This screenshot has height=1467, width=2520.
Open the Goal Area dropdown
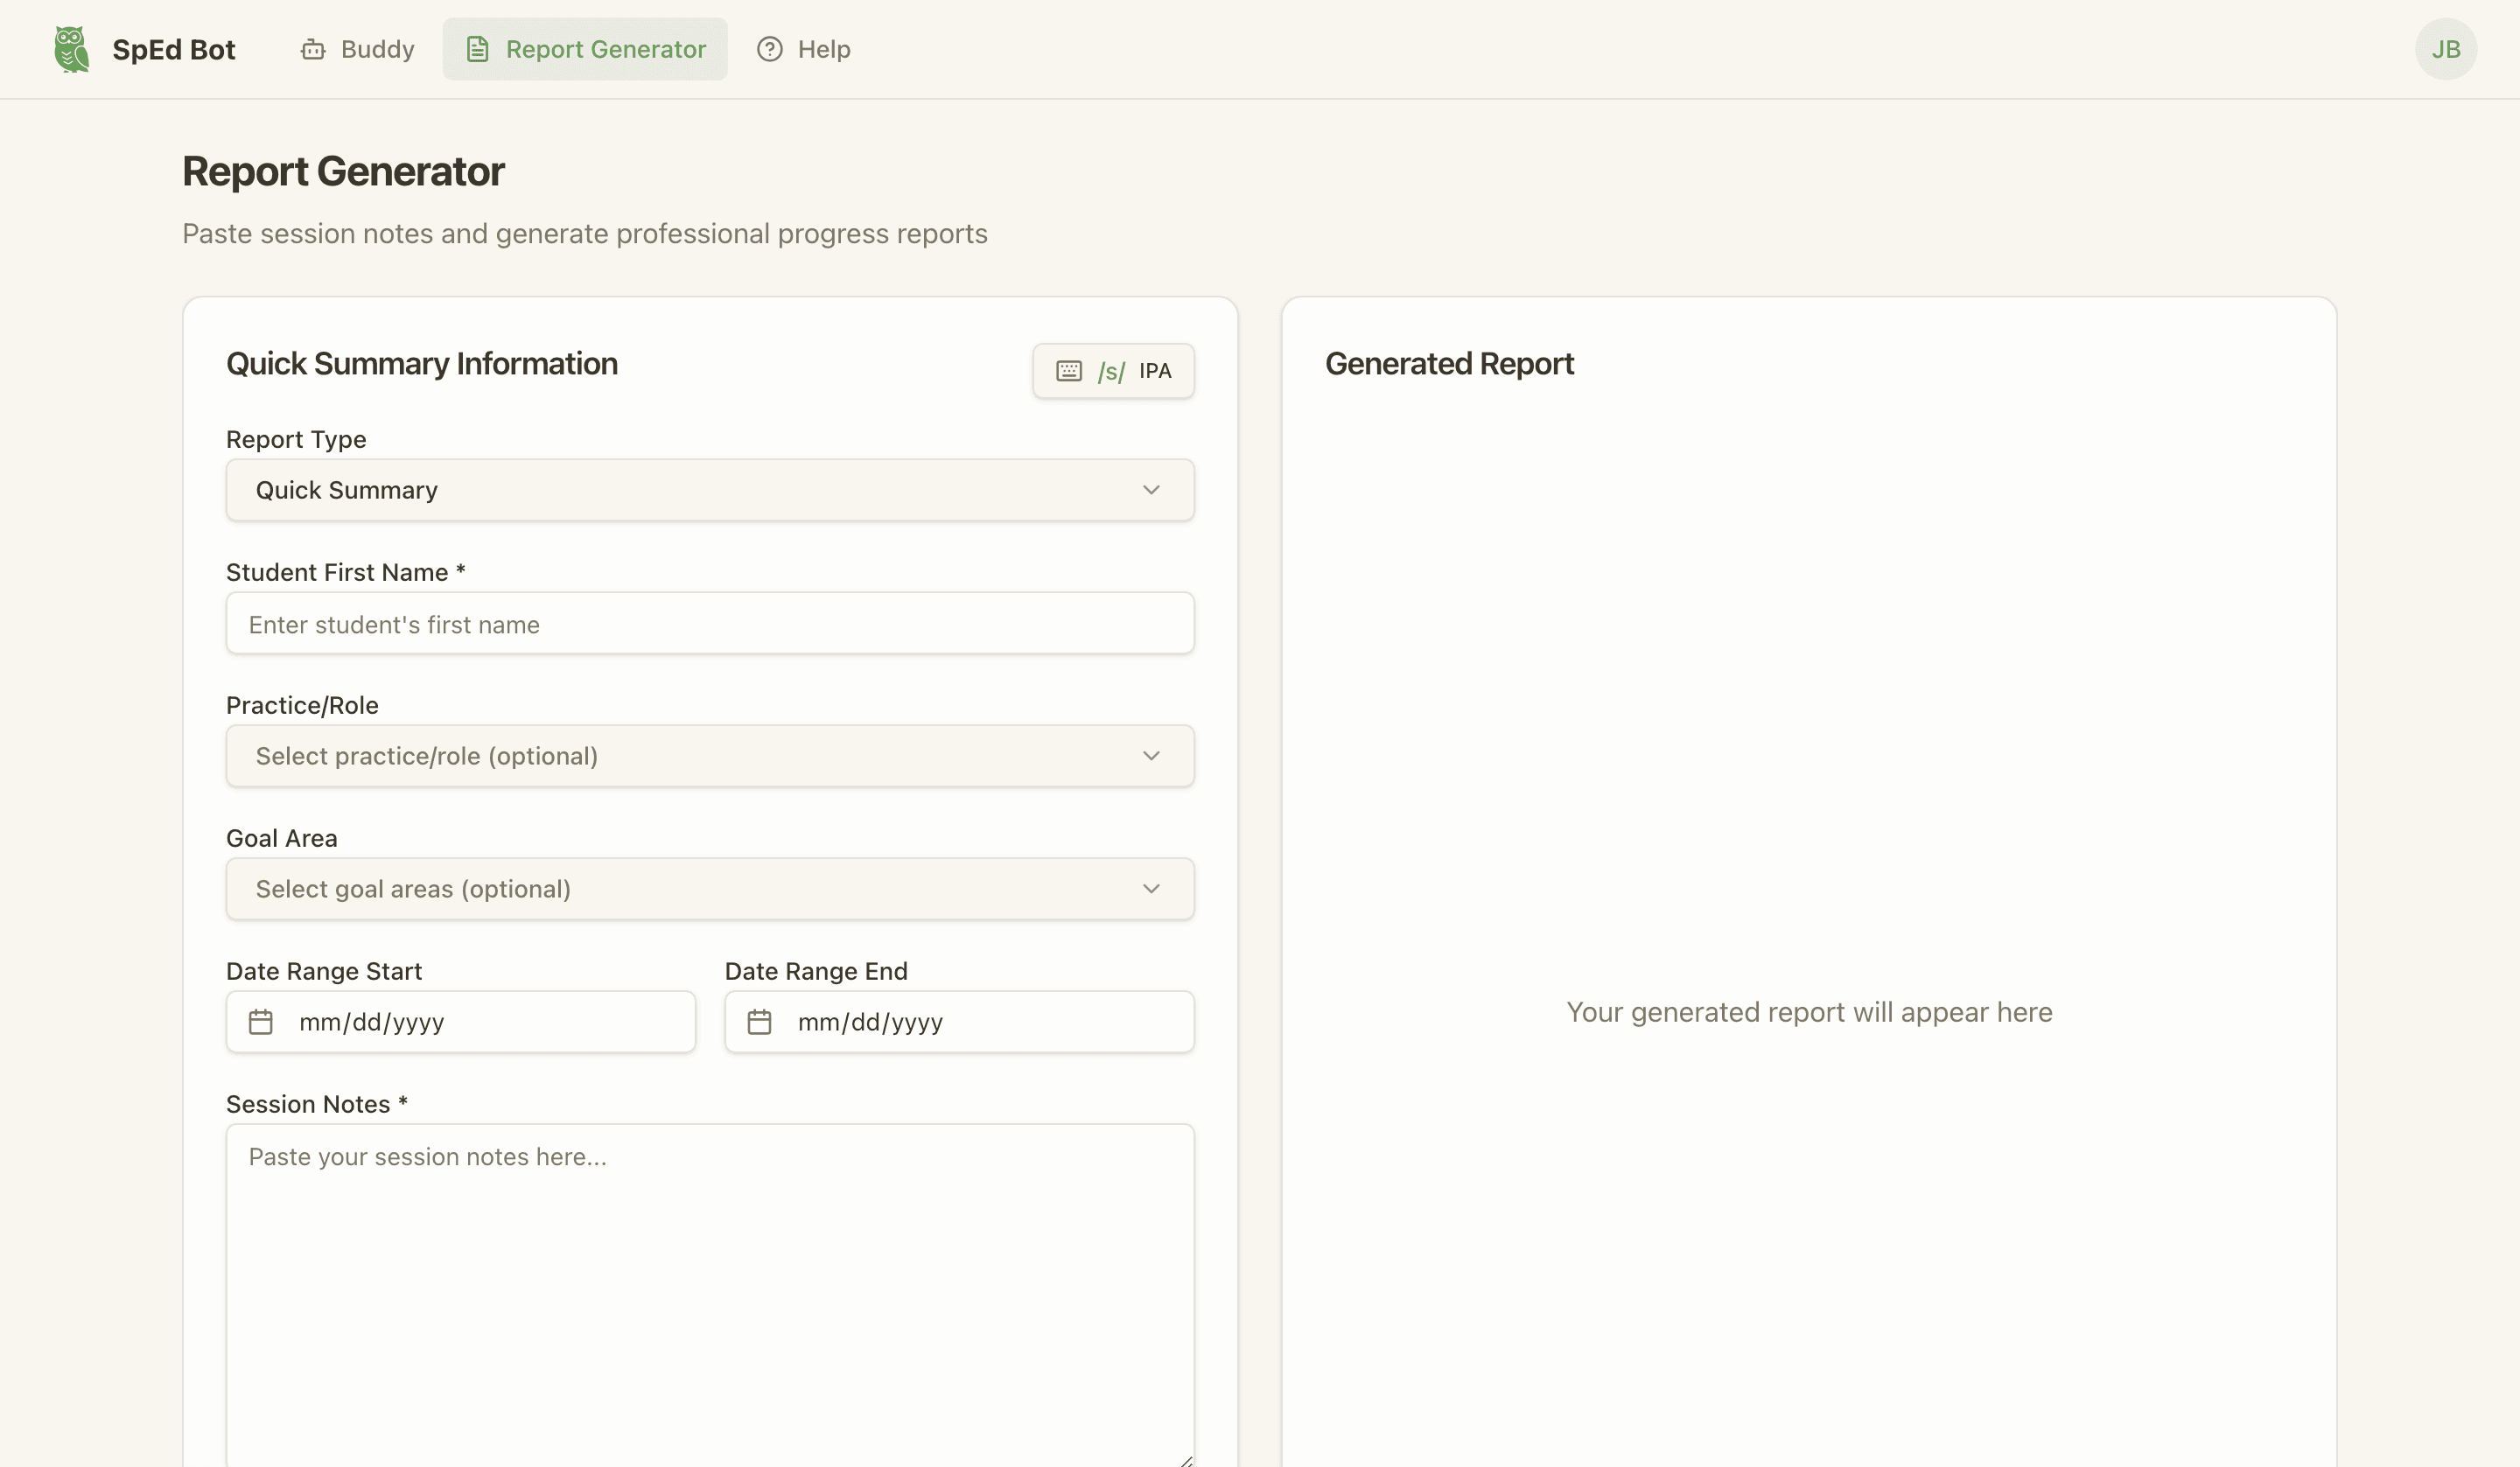(709, 888)
